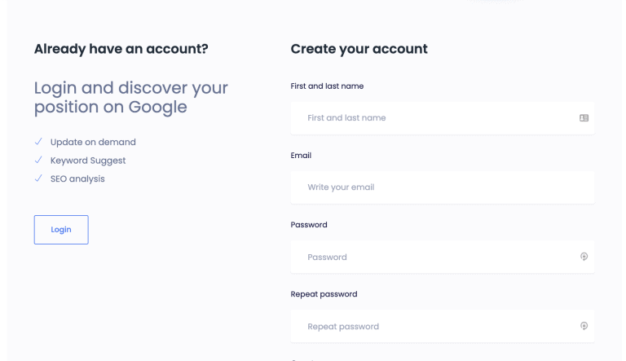Focus the First and last name input
Image resolution: width=626 pixels, height=361 pixels.
[443, 118]
